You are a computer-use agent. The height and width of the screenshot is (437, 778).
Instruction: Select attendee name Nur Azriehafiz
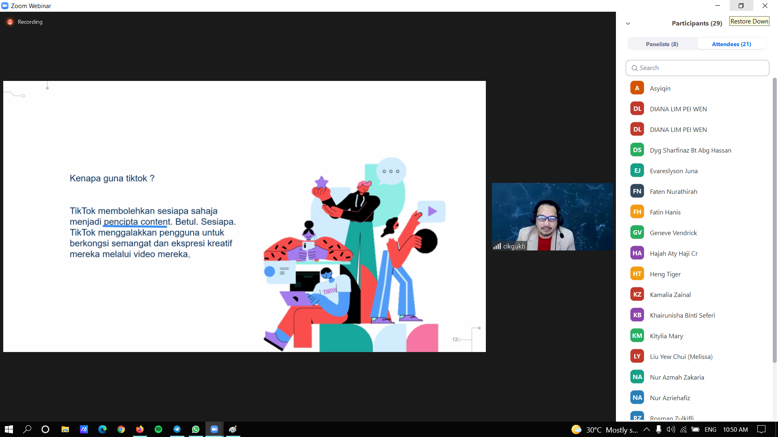tap(670, 398)
